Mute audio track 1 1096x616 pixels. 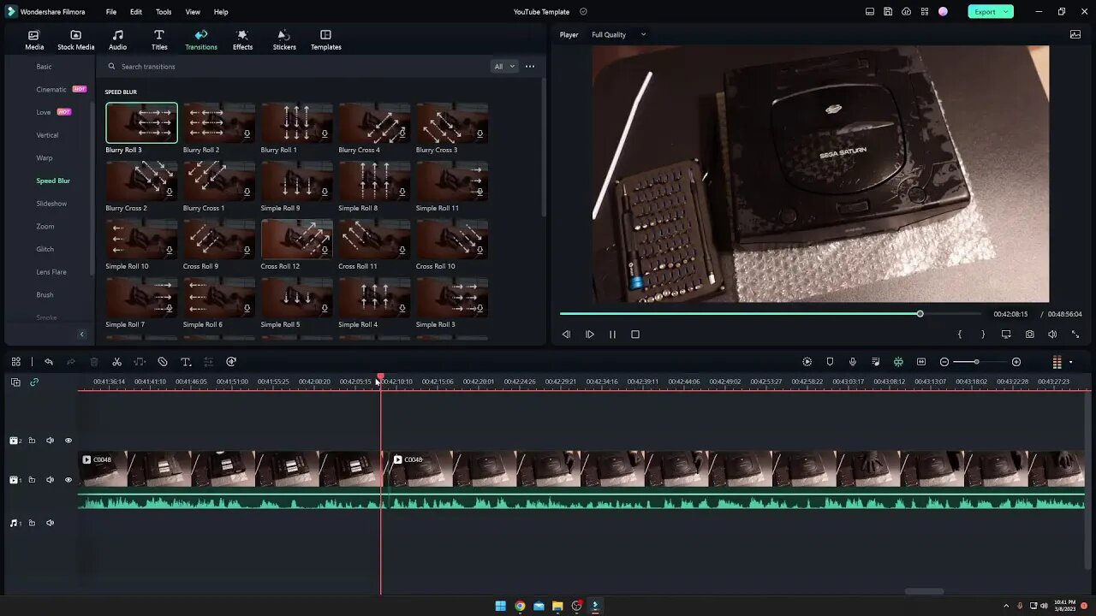pyautogui.click(x=50, y=523)
